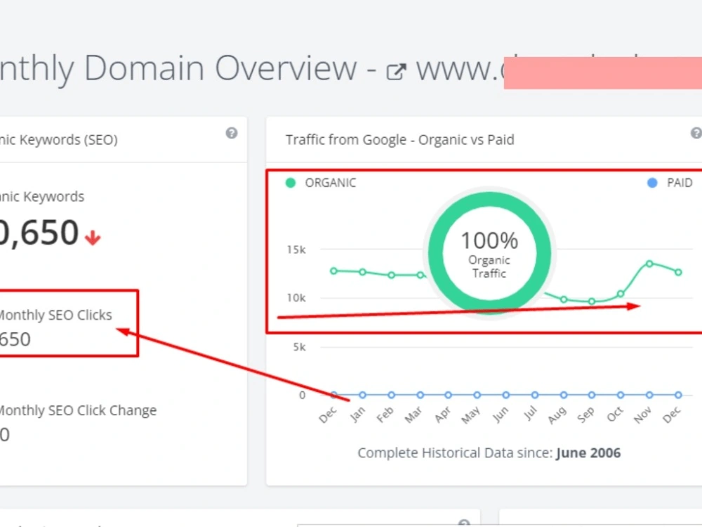This screenshot has height=527, width=702.
Task: Select the final December organic data point
Action: click(678, 272)
